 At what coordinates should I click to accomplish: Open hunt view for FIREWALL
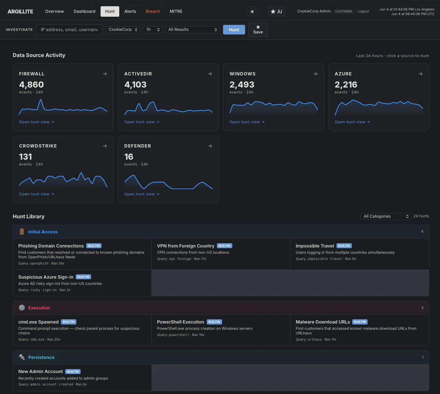[37, 122]
